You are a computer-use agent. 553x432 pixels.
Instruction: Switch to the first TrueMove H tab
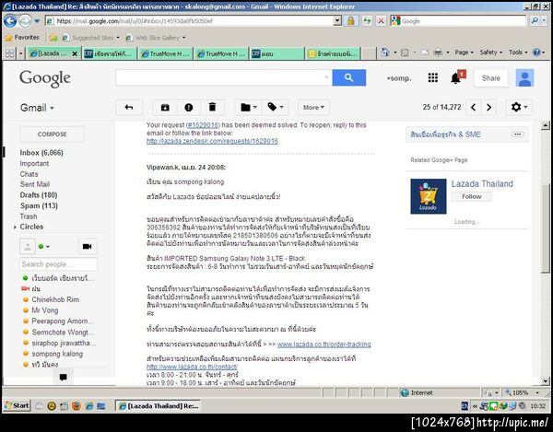click(x=165, y=53)
